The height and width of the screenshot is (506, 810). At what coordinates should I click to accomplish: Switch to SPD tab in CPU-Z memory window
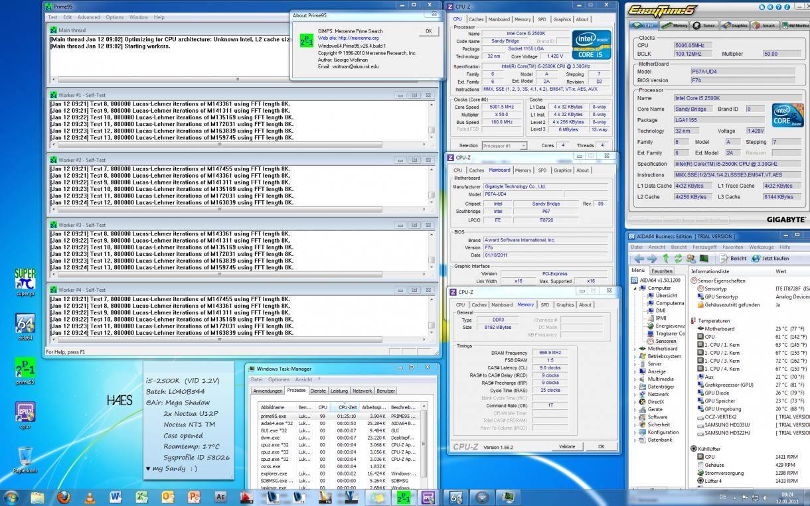(545, 305)
